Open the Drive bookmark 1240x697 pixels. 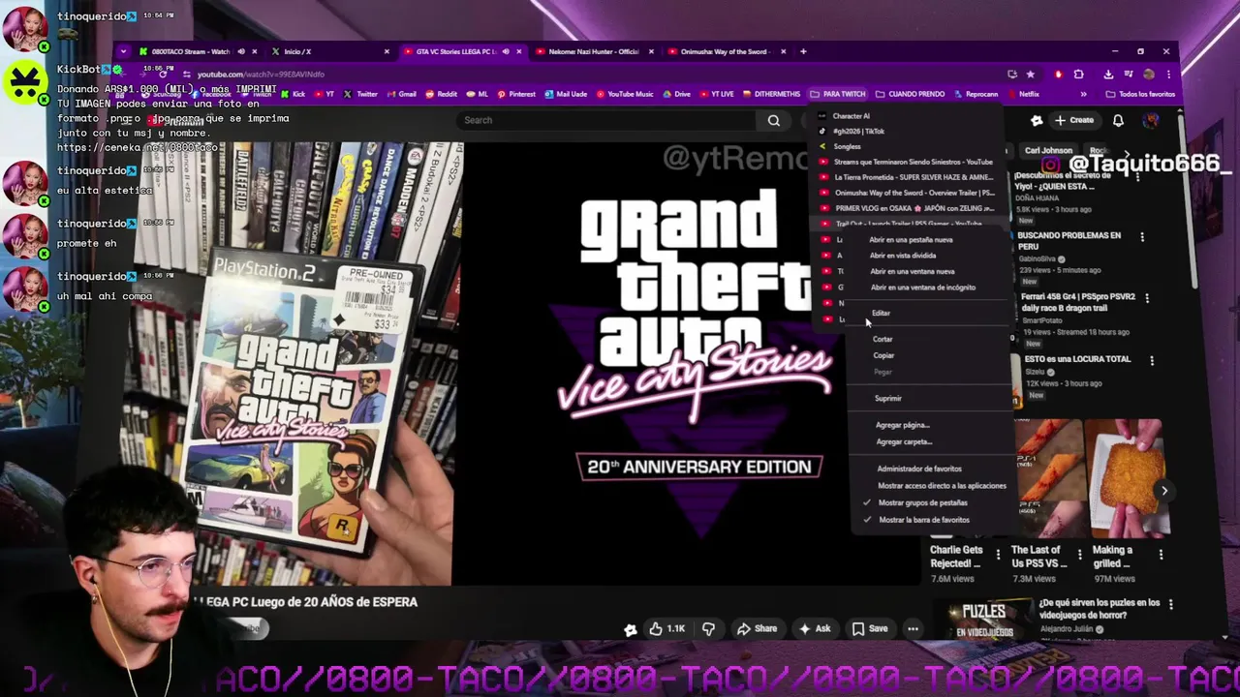point(676,94)
